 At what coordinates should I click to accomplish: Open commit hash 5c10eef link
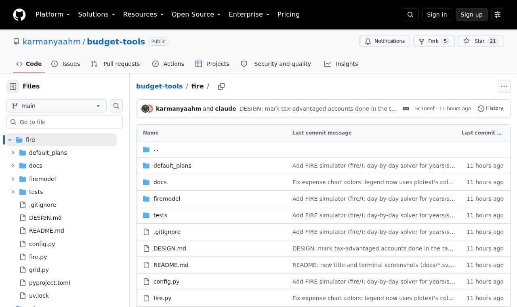tap(425, 109)
